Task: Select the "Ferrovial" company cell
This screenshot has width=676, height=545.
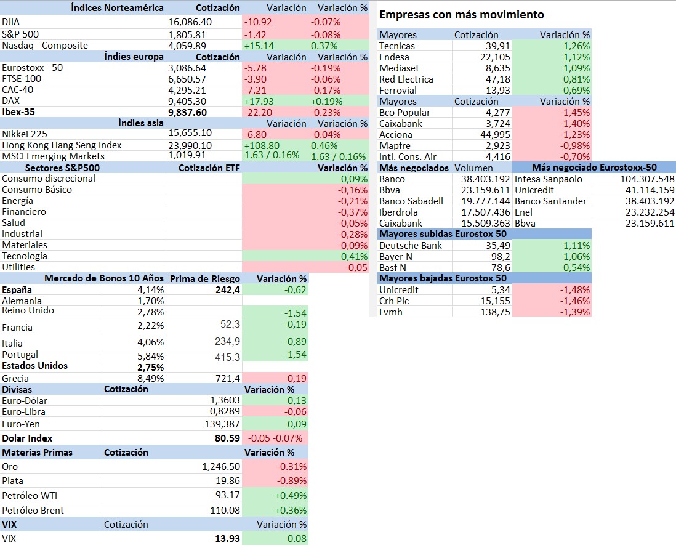Action: click(398, 90)
